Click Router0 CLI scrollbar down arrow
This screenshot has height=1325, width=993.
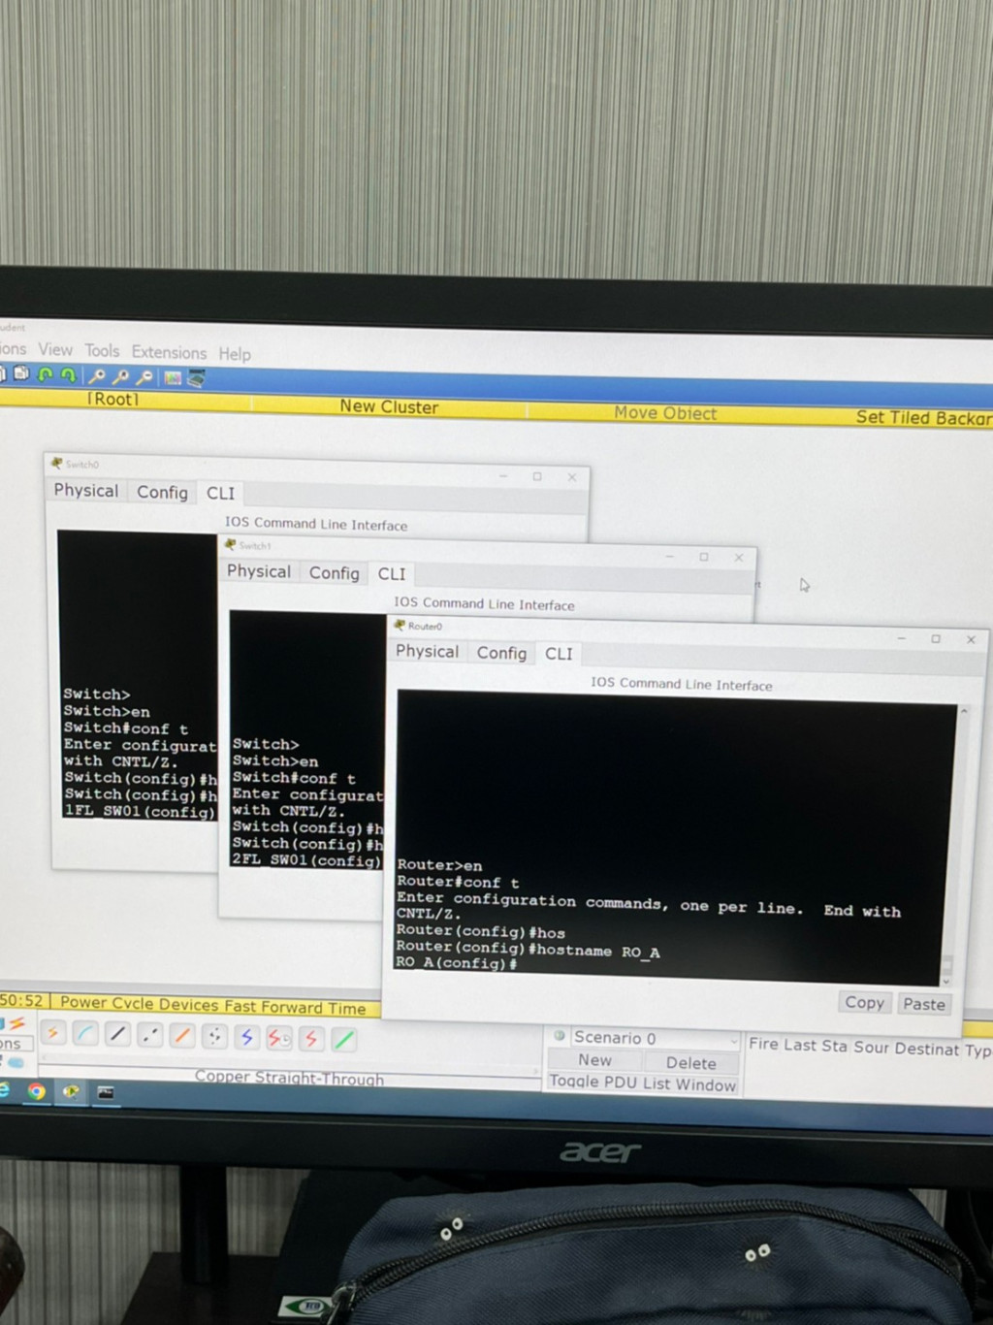click(x=947, y=982)
